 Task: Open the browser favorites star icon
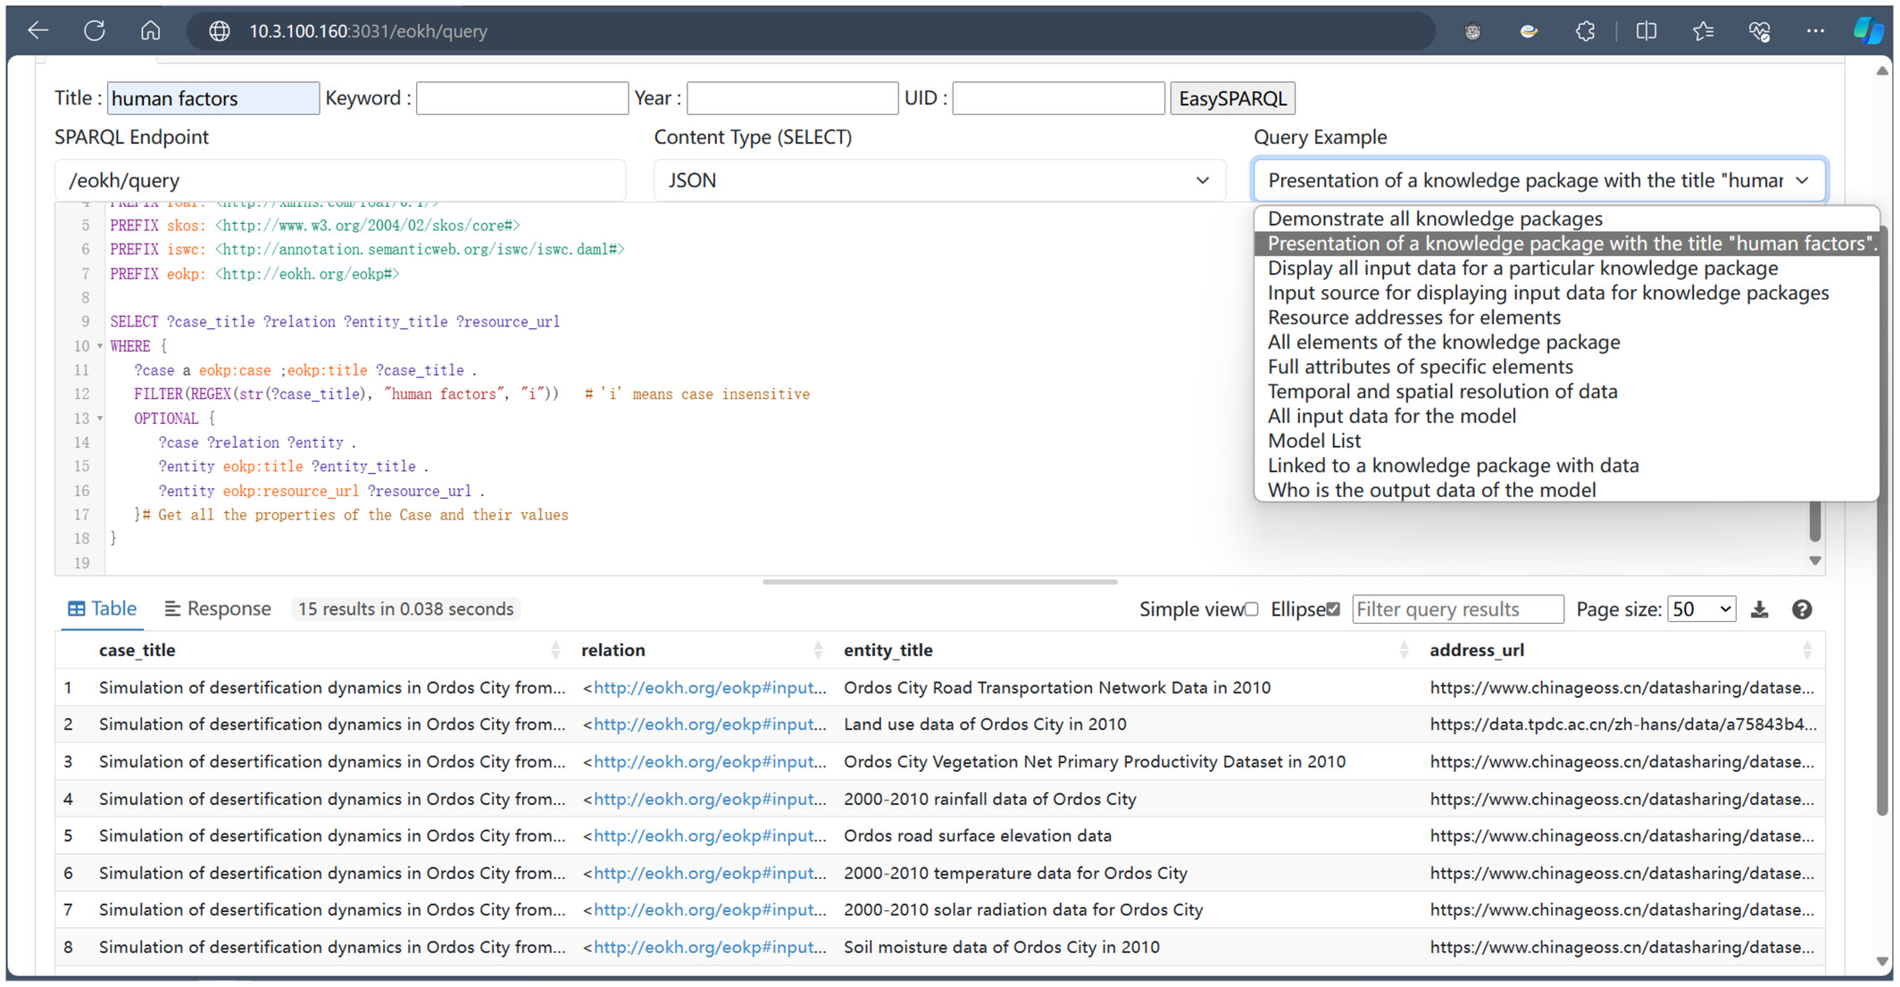1703,31
